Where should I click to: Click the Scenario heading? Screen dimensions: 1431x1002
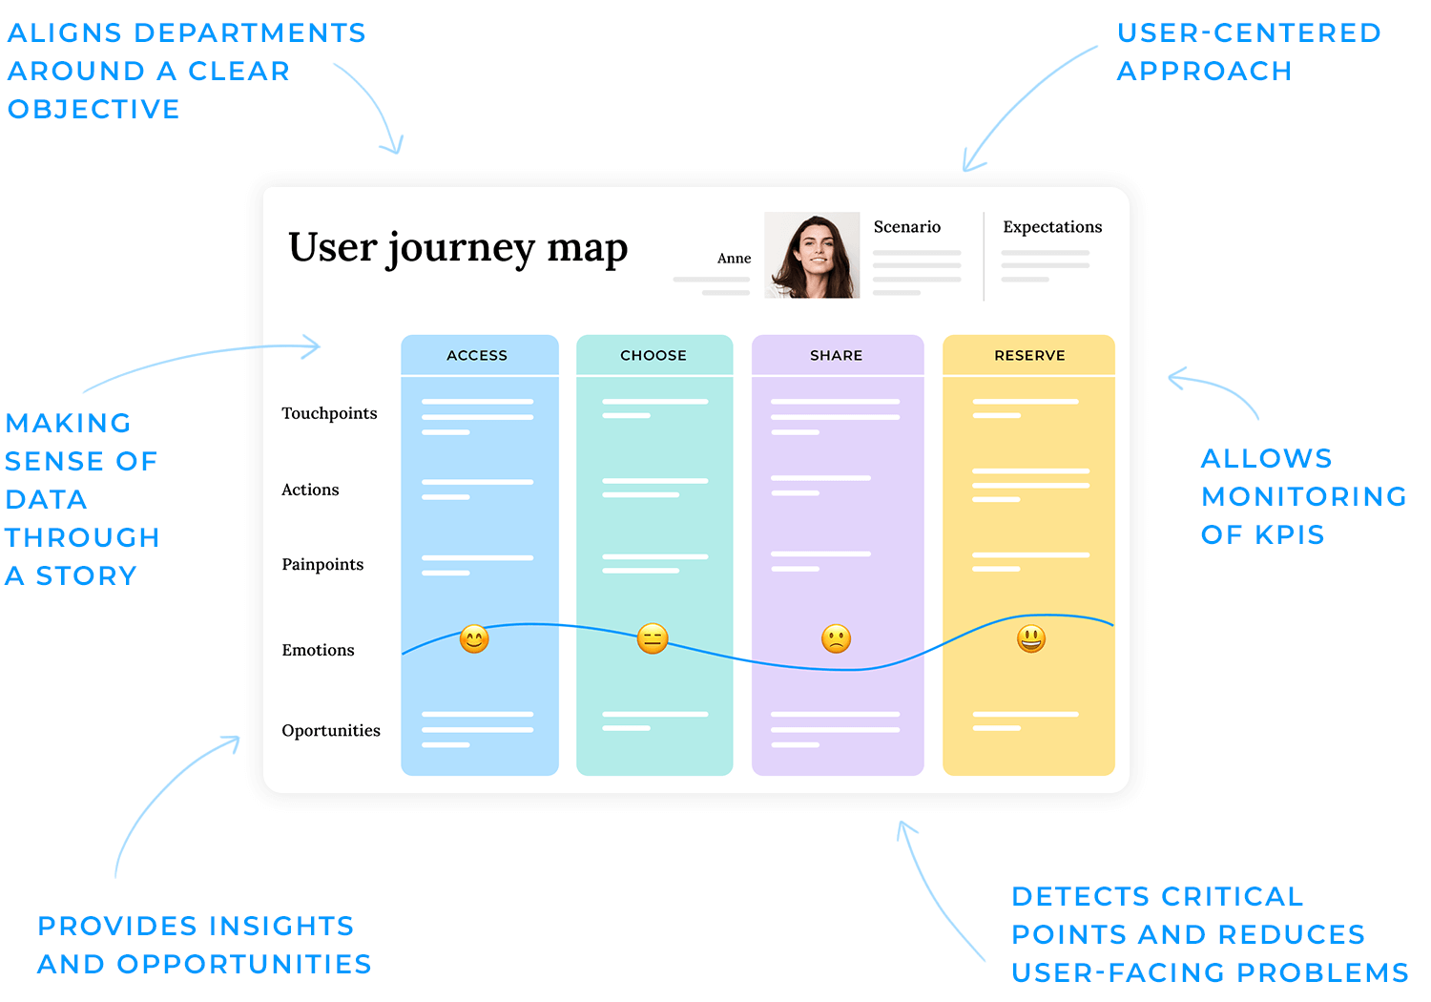click(x=907, y=227)
